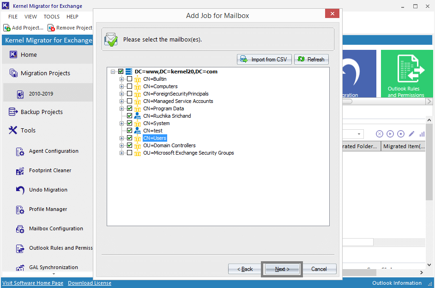
Task: Click the OU=Domain Controllers container icon
Action: point(138,145)
